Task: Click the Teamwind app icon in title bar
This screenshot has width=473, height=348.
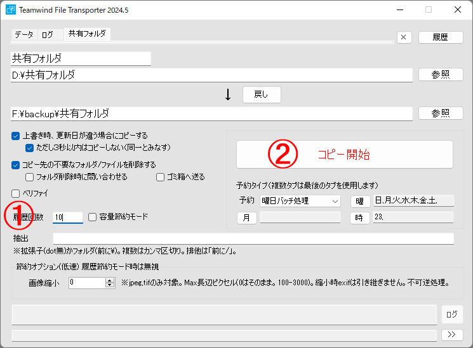Action: [11, 10]
